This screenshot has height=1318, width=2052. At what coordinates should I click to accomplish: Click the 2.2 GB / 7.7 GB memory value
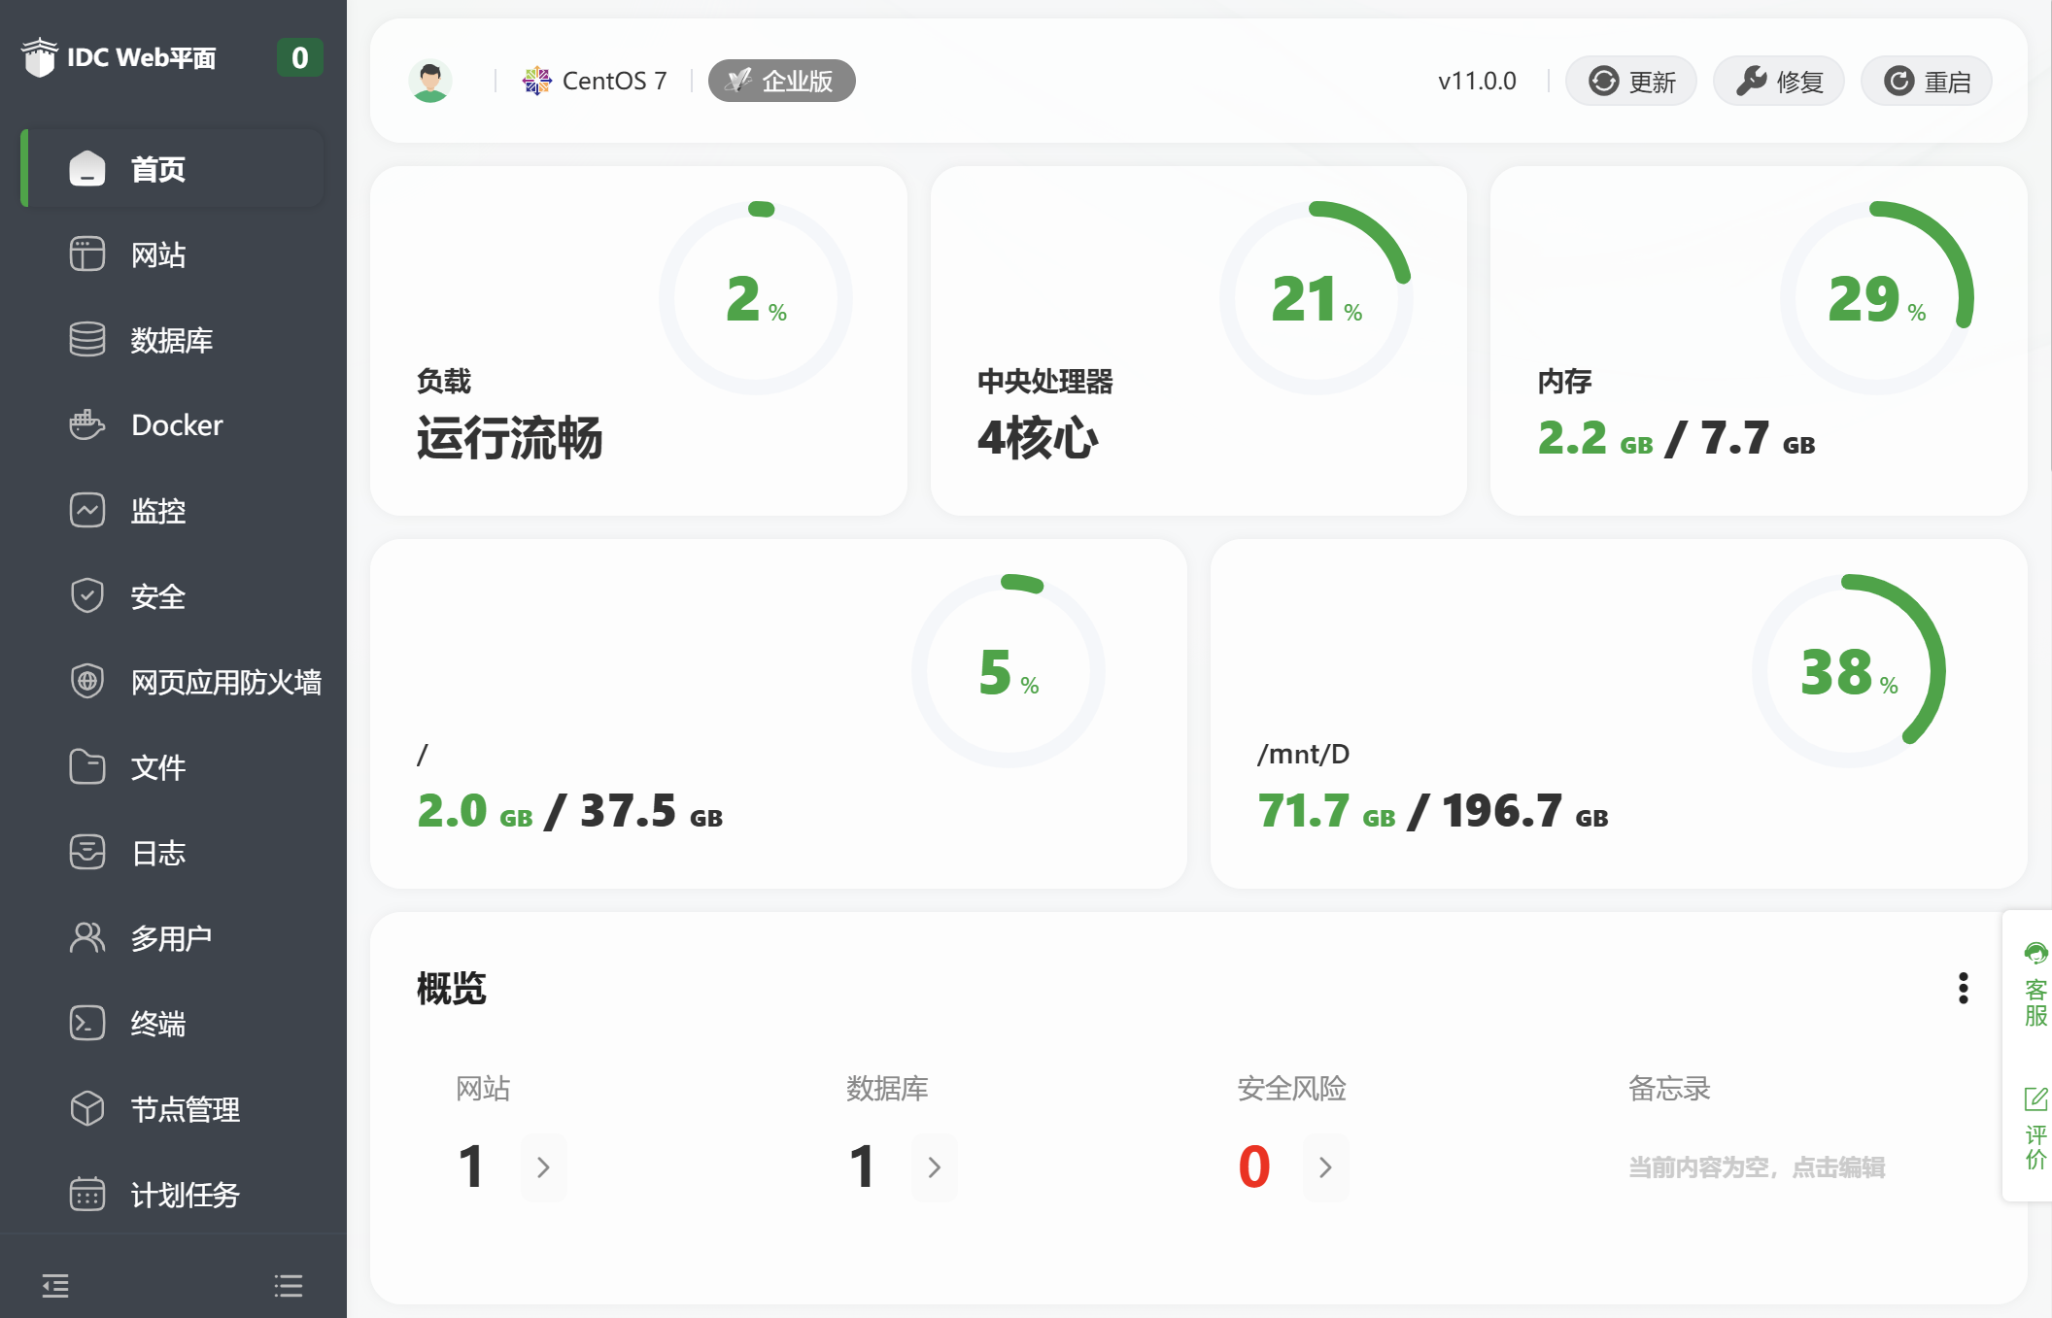tap(1677, 438)
